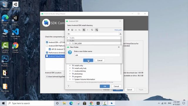Click the taskbar search box

pos(30,103)
